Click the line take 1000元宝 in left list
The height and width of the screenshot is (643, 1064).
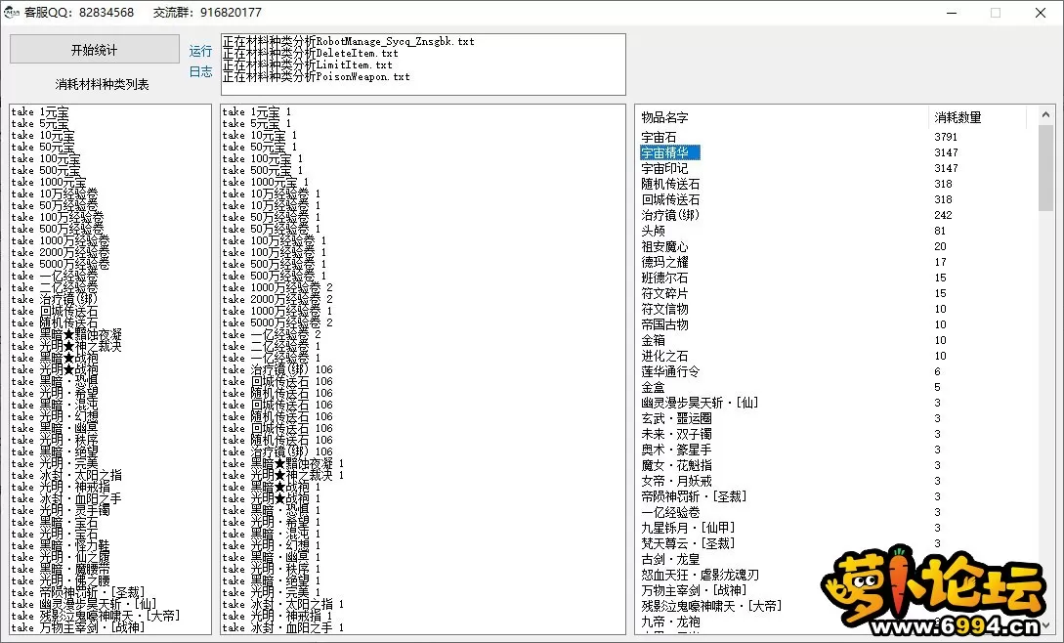[49, 182]
